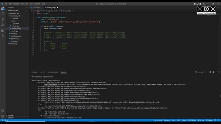Click the VS Code logo in title bar
Image resolution: width=221 pixels, height=124 pixels.
(x=2, y=4)
